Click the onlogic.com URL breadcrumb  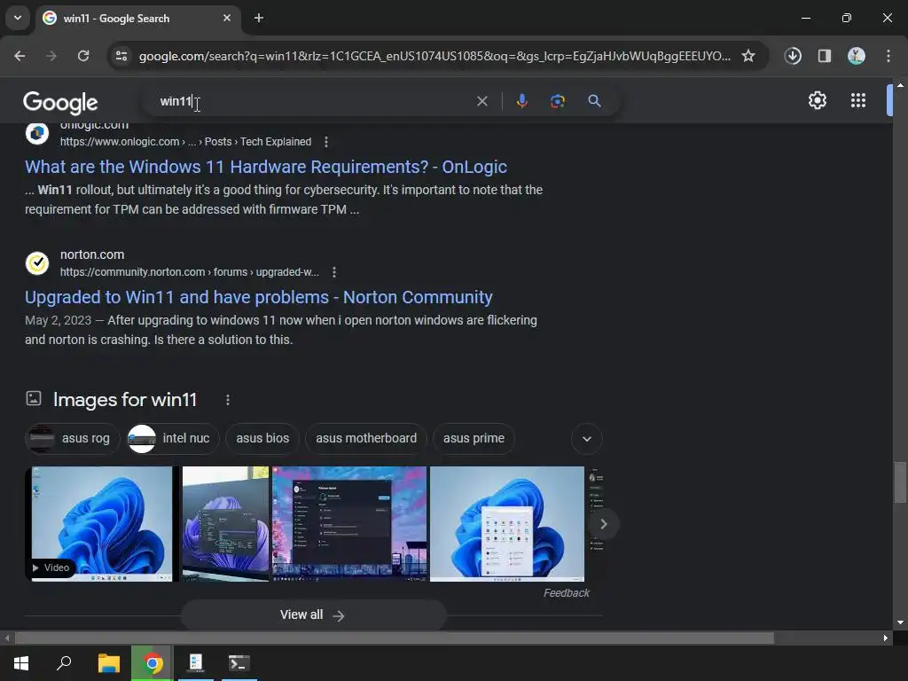(186, 142)
